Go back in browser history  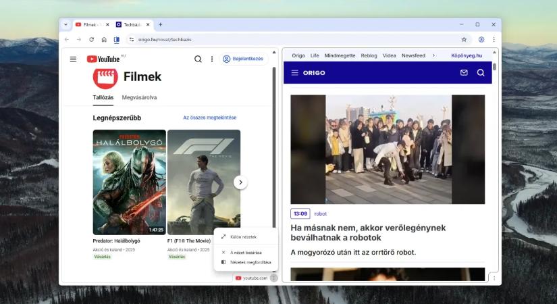click(67, 39)
